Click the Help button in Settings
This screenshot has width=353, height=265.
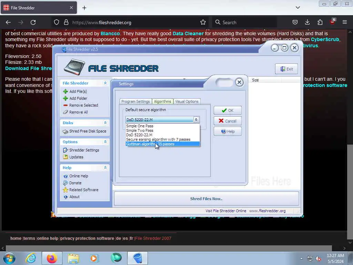(228, 131)
